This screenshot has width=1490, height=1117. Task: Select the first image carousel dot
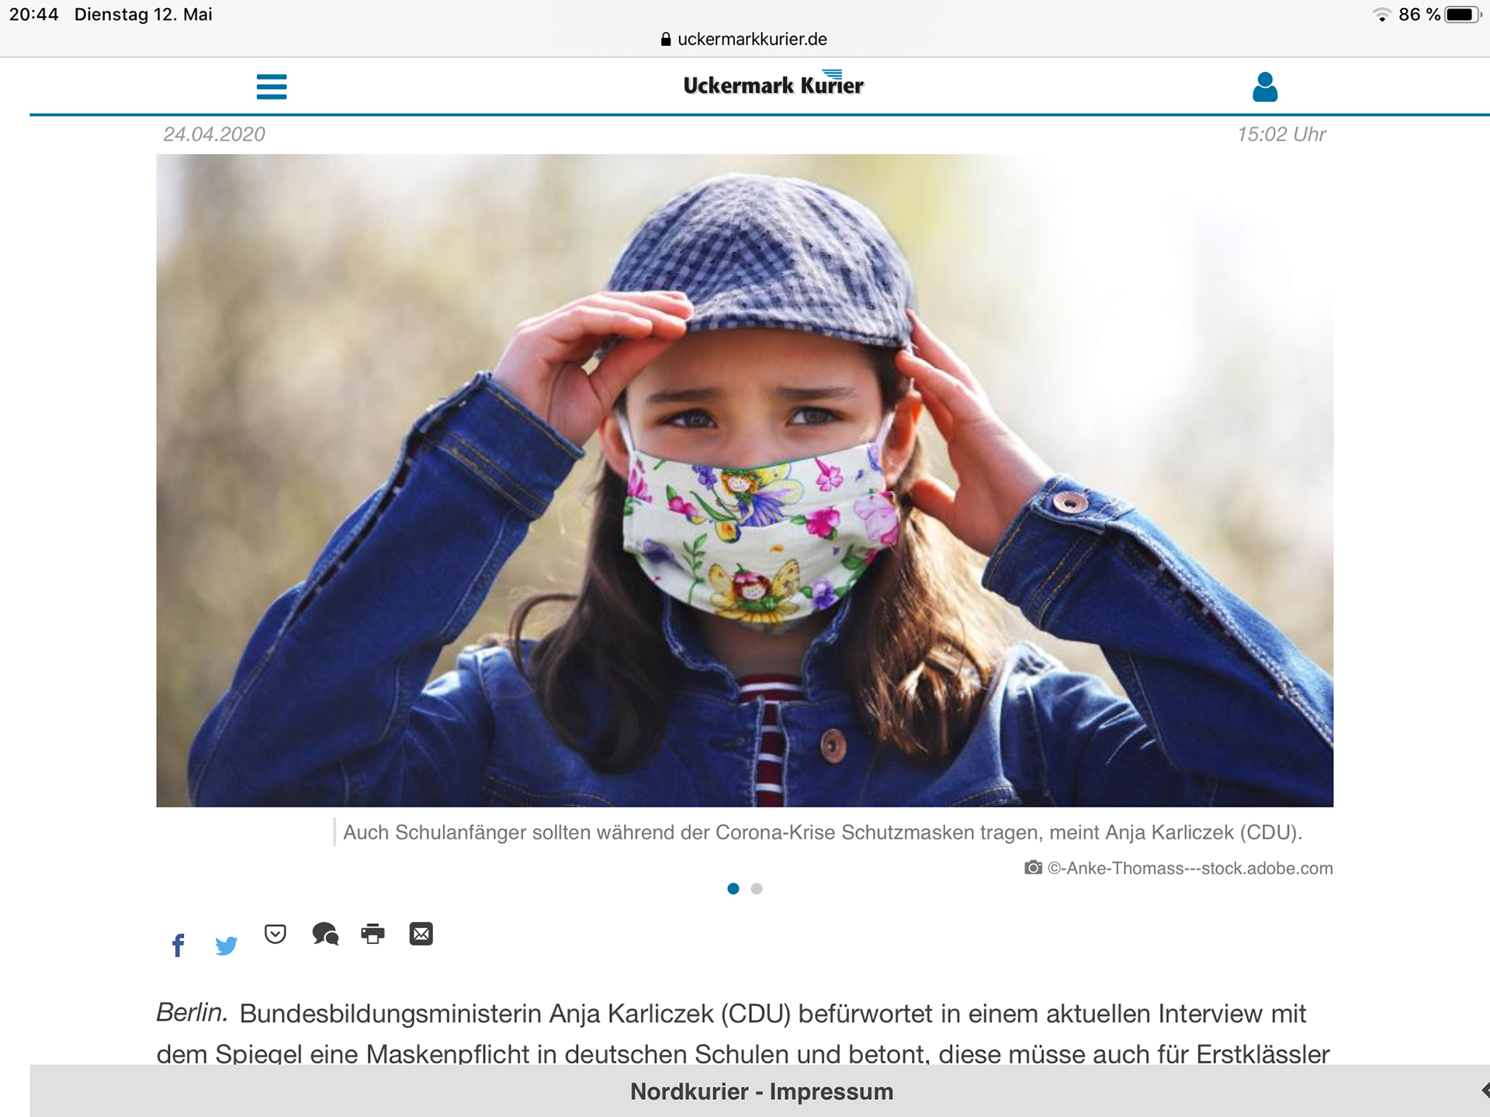click(733, 889)
